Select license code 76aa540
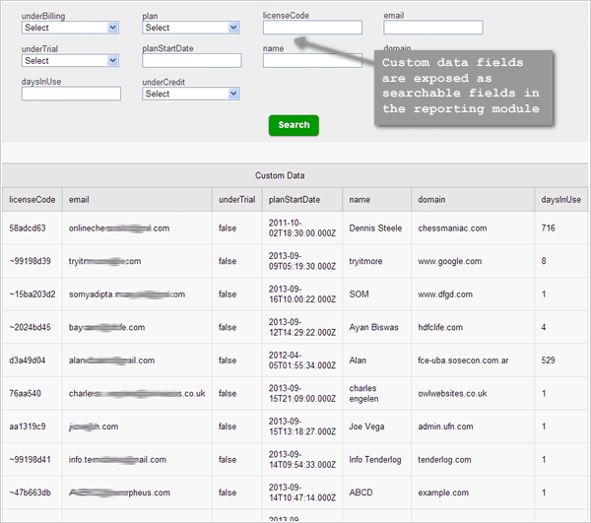The width and height of the screenshot is (591, 523). click(x=25, y=393)
